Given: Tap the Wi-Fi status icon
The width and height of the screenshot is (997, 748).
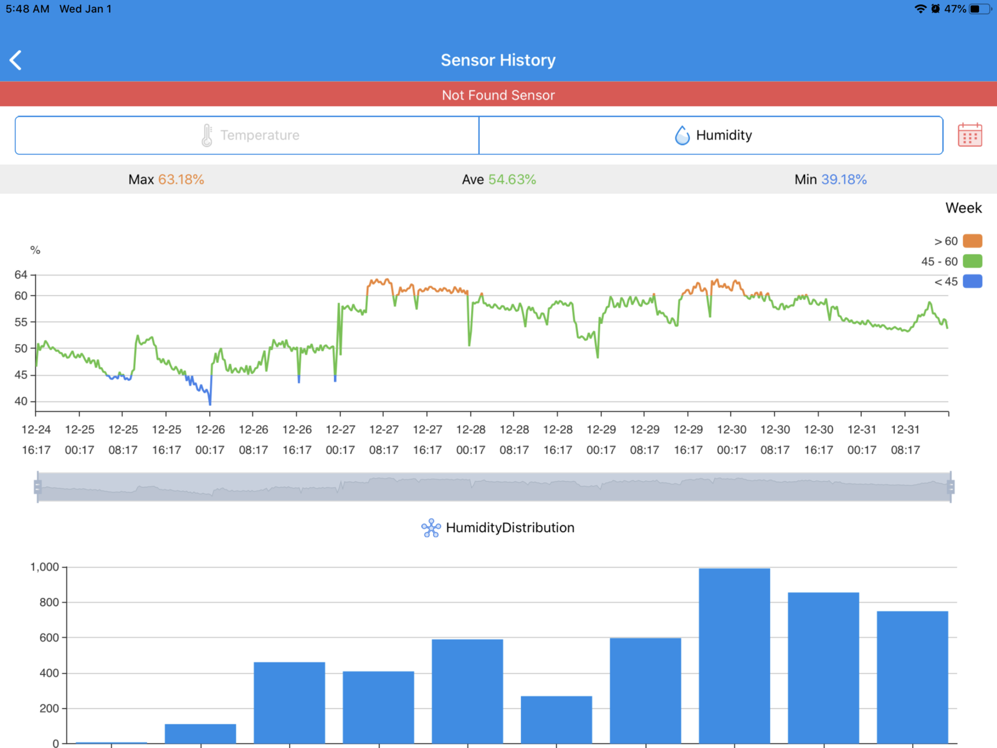Looking at the screenshot, I should coord(920,9).
